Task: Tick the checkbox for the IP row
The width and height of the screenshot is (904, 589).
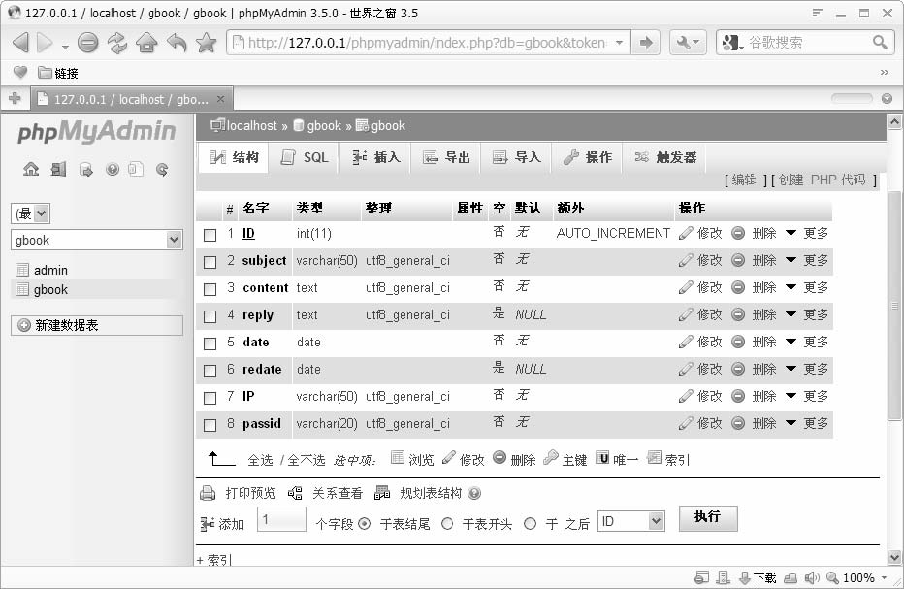Action: click(210, 398)
